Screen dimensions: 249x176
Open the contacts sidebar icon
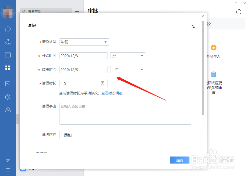8,42
